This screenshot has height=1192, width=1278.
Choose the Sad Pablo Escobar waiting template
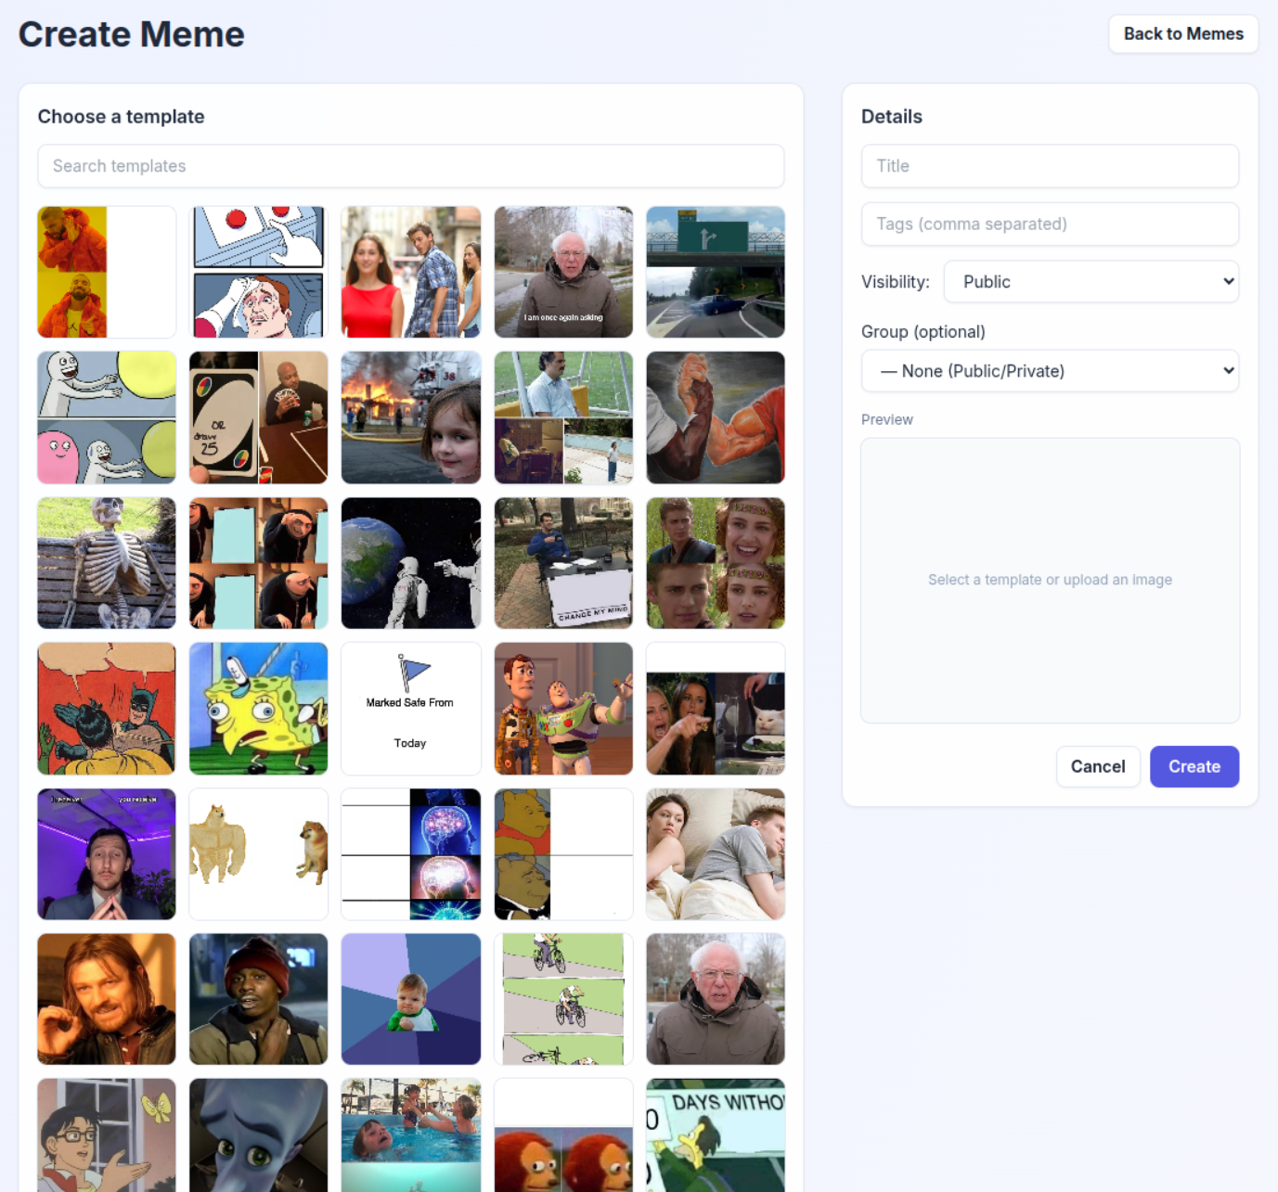[563, 417]
